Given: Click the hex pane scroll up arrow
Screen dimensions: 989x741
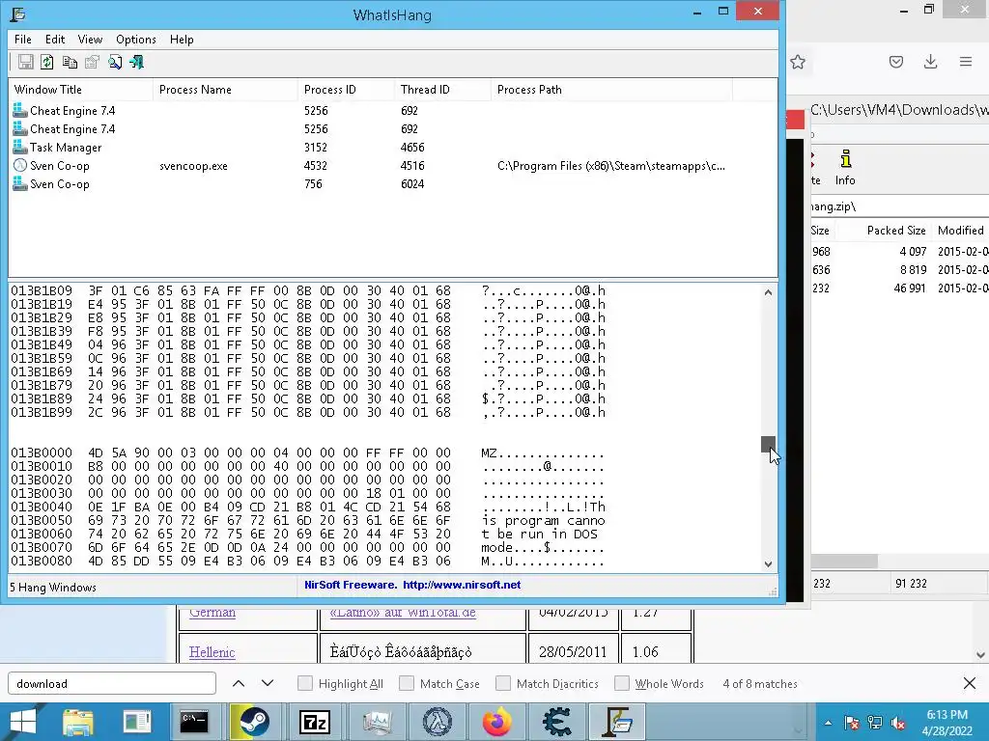Looking at the screenshot, I should (768, 291).
